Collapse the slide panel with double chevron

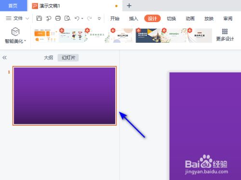tap(4, 58)
